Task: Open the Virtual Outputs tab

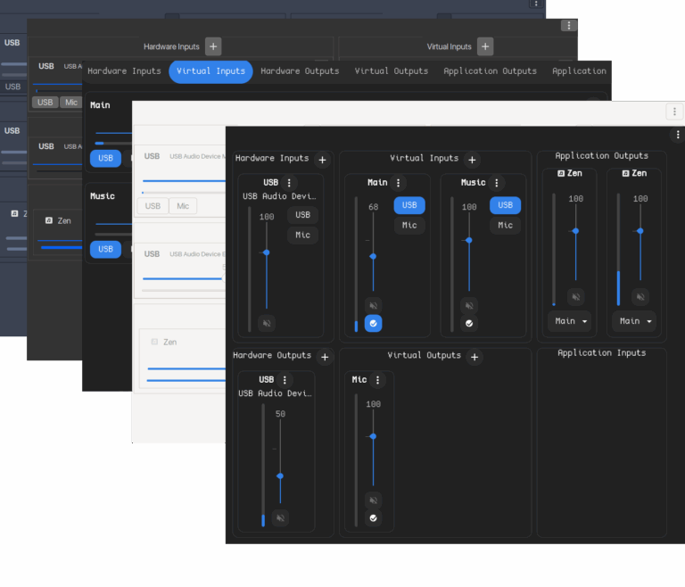Action: pos(392,71)
